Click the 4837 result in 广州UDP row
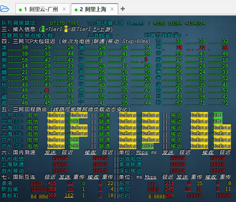 click(147, 146)
